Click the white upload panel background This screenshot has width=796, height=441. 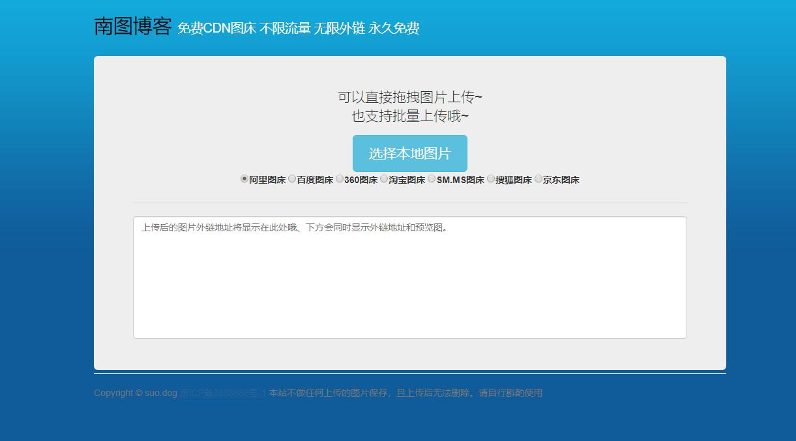click(409, 352)
